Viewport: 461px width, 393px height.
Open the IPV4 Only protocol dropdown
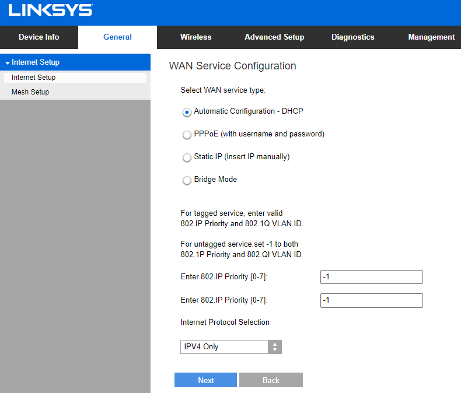tap(231, 347)
